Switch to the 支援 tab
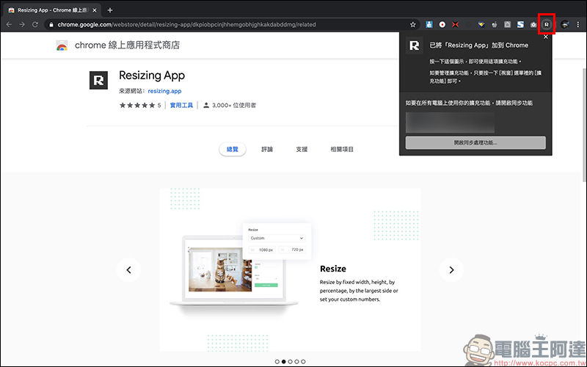The image size is (587, 367). pos(302,149)
